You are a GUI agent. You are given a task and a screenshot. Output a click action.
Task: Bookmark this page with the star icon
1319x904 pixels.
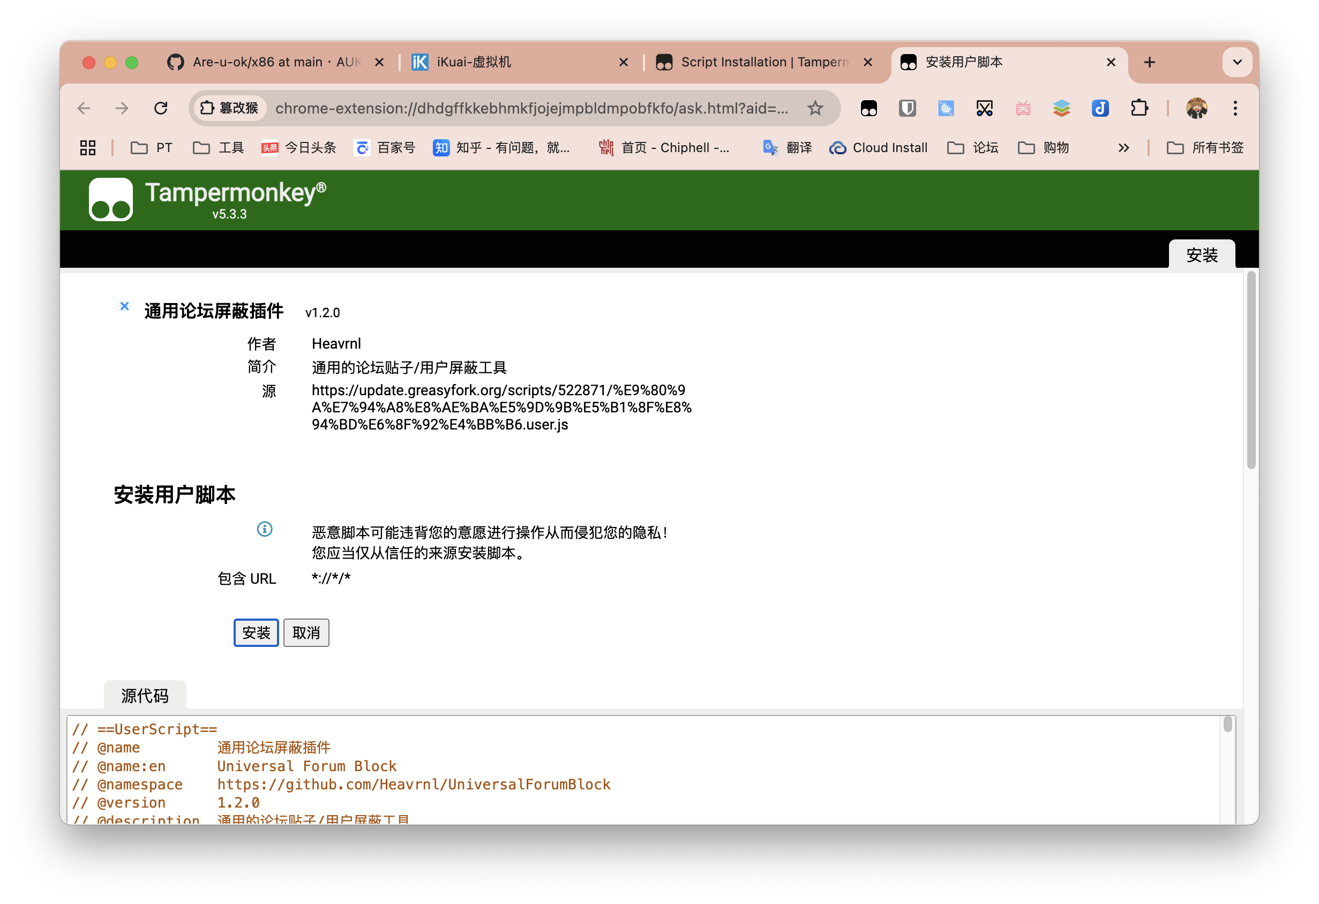[815, 108]
